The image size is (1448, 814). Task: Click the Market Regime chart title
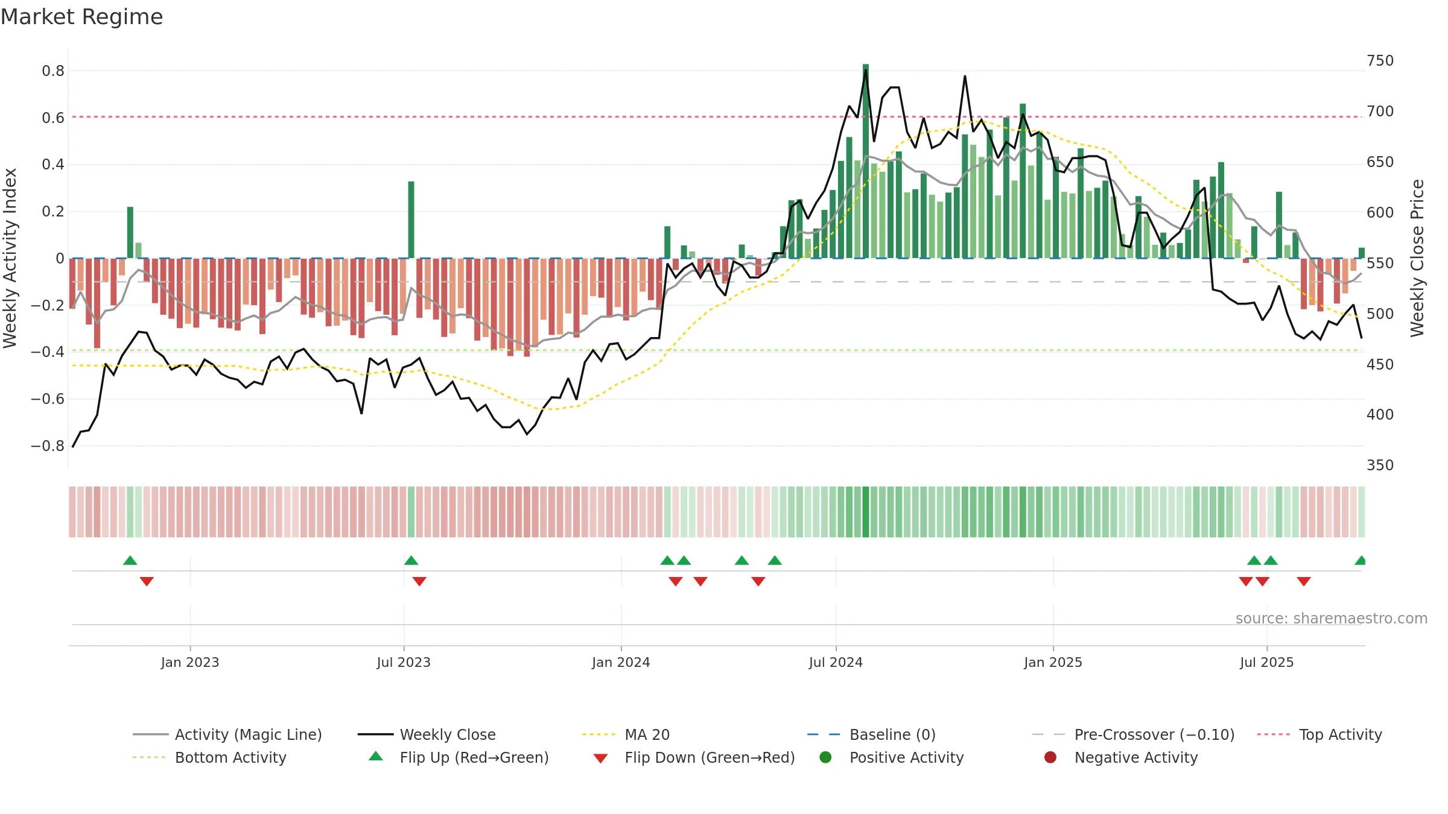click(x=81, y=17)
